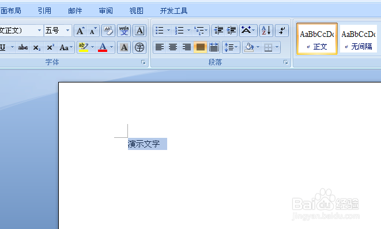Switch to the 引用 tab

[x=44, y=11]
